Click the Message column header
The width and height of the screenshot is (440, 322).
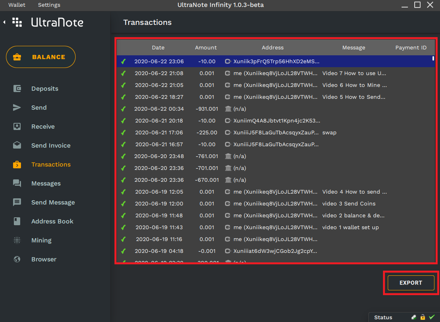click(x=354, y=47)
